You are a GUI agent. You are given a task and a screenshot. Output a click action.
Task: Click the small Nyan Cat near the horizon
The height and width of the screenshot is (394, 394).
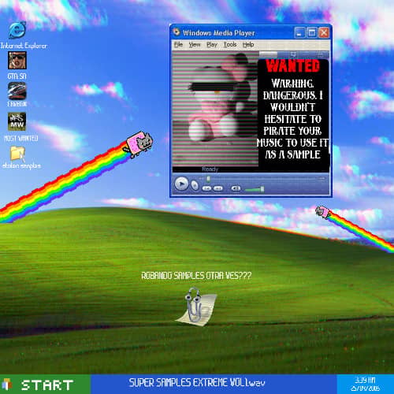[323, 212]
